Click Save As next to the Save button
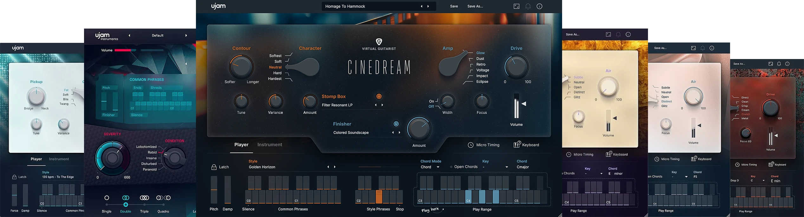 click(x=475, y=6)
